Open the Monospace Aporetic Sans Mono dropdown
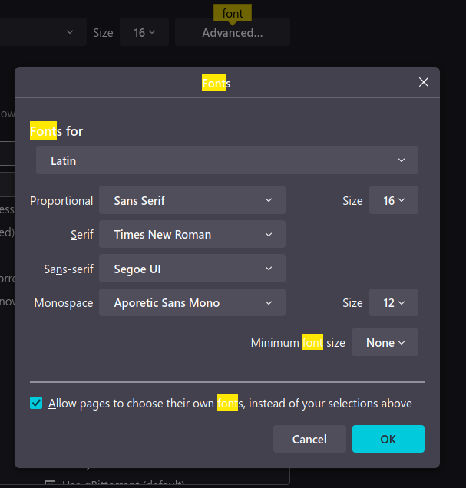Screen dimensions: 466x488 click(192, 302)
